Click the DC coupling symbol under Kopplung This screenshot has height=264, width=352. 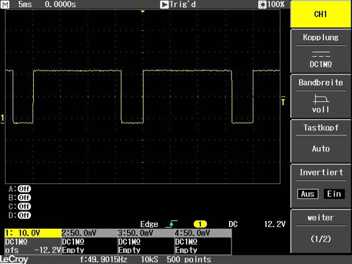pos(321,54)
